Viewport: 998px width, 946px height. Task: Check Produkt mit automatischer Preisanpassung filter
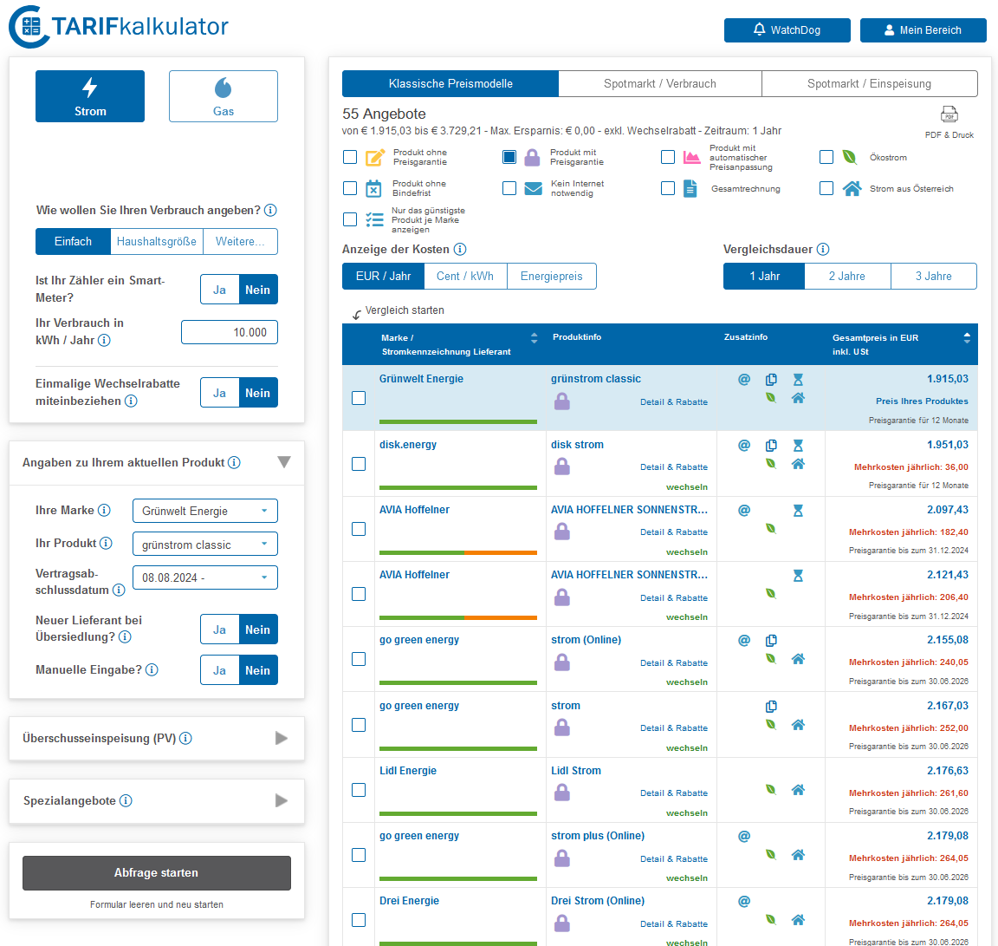(668, 157)
